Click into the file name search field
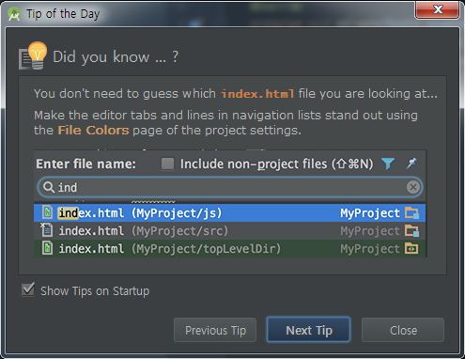 (230, 187)
